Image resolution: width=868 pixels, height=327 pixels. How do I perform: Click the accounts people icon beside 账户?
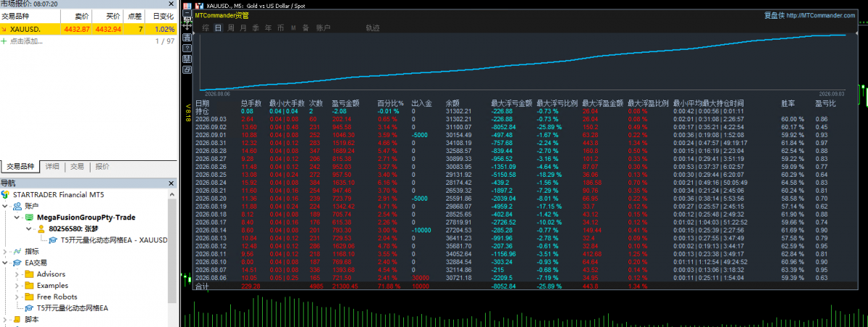(17, 206)
